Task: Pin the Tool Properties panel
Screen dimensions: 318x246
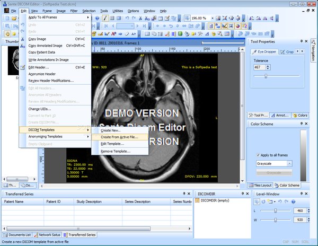Action: [301, 41]
